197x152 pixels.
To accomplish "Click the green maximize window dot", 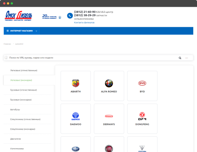I will (x=12, y=3).
